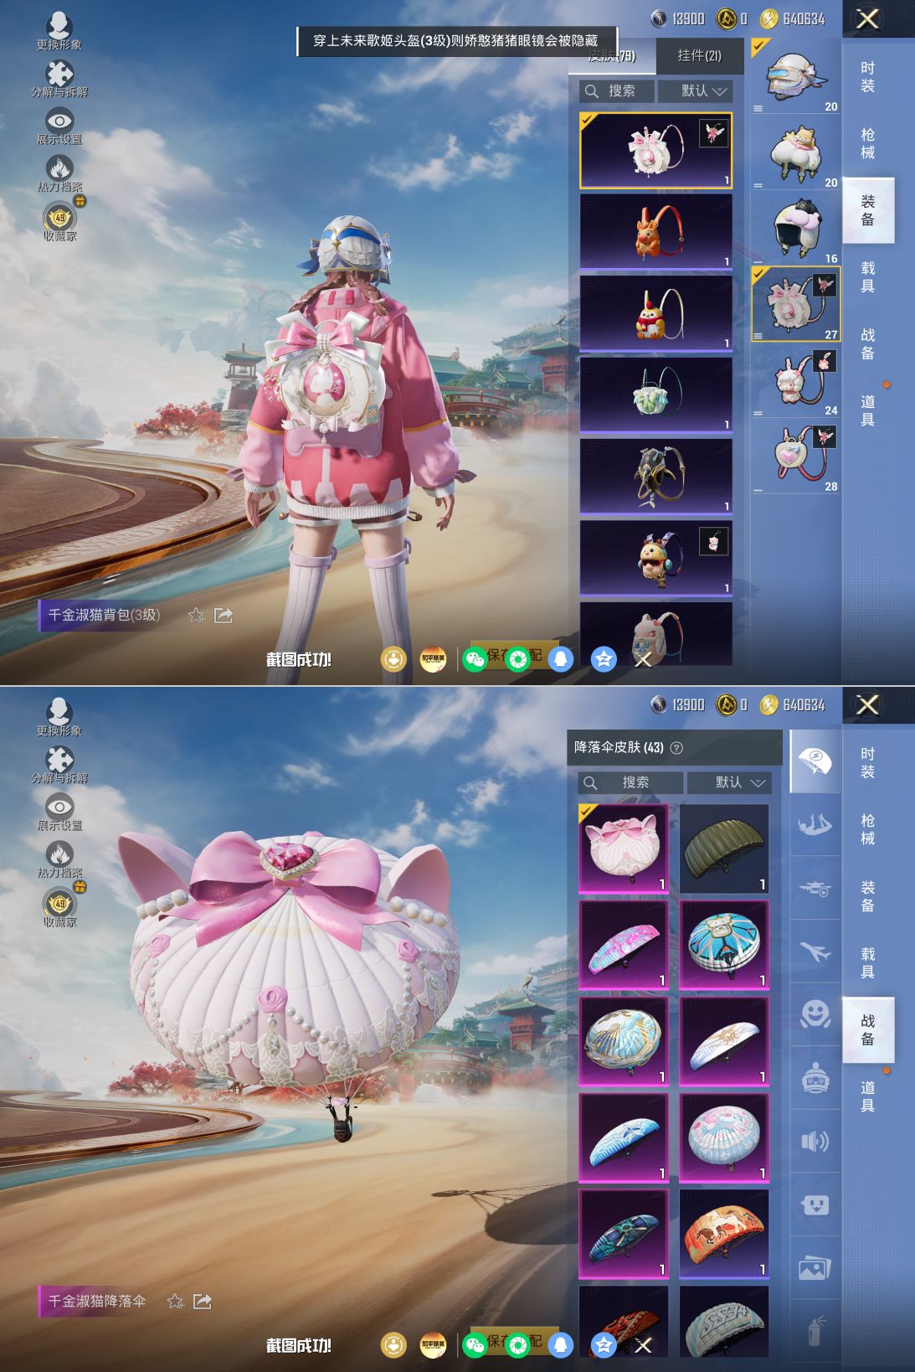Favorite 千金淑猫背包(3级) with the star icon

point(197,616)
